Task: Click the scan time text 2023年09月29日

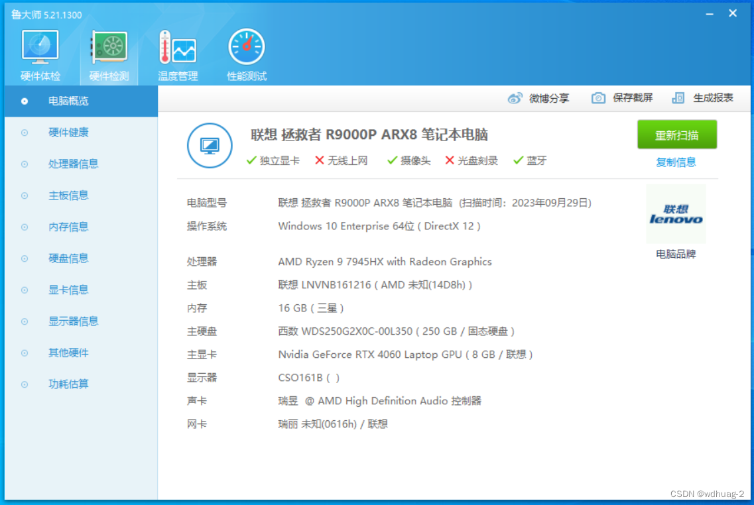Action: [x=551, y=203]
